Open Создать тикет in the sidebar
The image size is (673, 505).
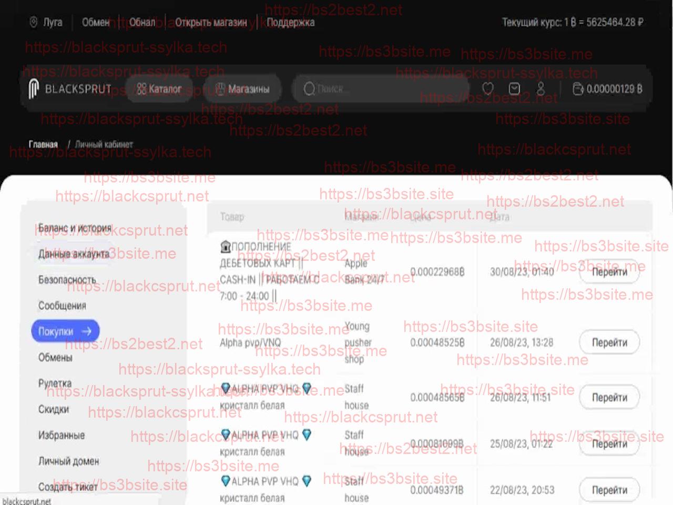pyautogui.click(x=68, y=487)
